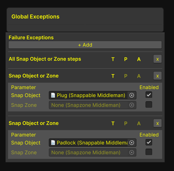
Task: Toggle T mode for All Snap steps
Action: [x=113, y=59]
